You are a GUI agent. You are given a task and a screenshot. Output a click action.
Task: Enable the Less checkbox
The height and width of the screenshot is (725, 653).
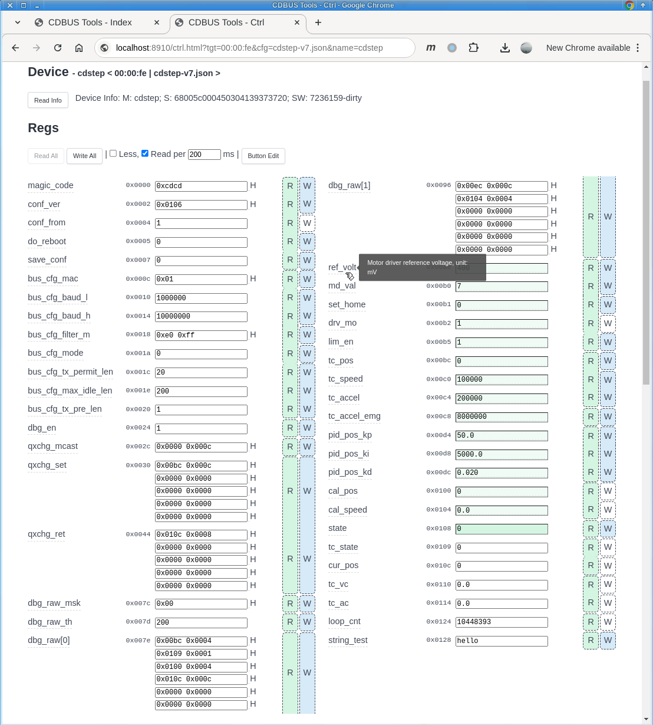[x=113, y=153]
